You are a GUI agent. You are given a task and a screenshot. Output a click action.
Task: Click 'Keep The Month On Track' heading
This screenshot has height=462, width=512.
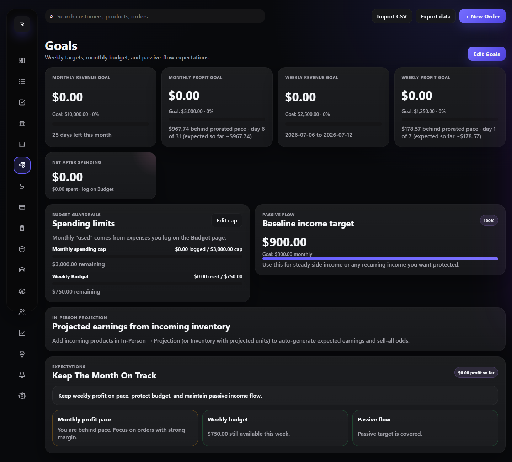pyautogui.click(x=104, y=376)
